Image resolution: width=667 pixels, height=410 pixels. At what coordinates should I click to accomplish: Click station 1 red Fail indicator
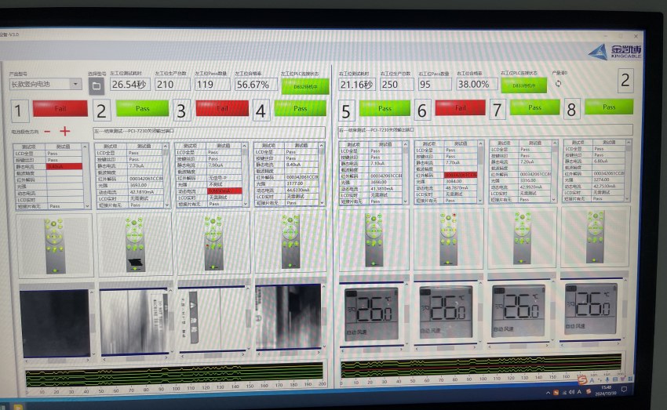pyautogui.click(x=60, y=108)
